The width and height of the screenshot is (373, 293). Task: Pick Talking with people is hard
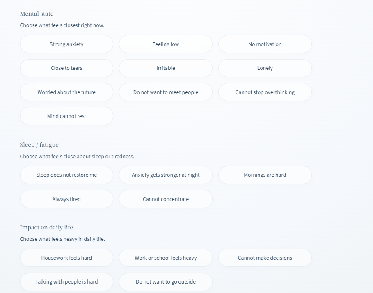coord(66,282)
